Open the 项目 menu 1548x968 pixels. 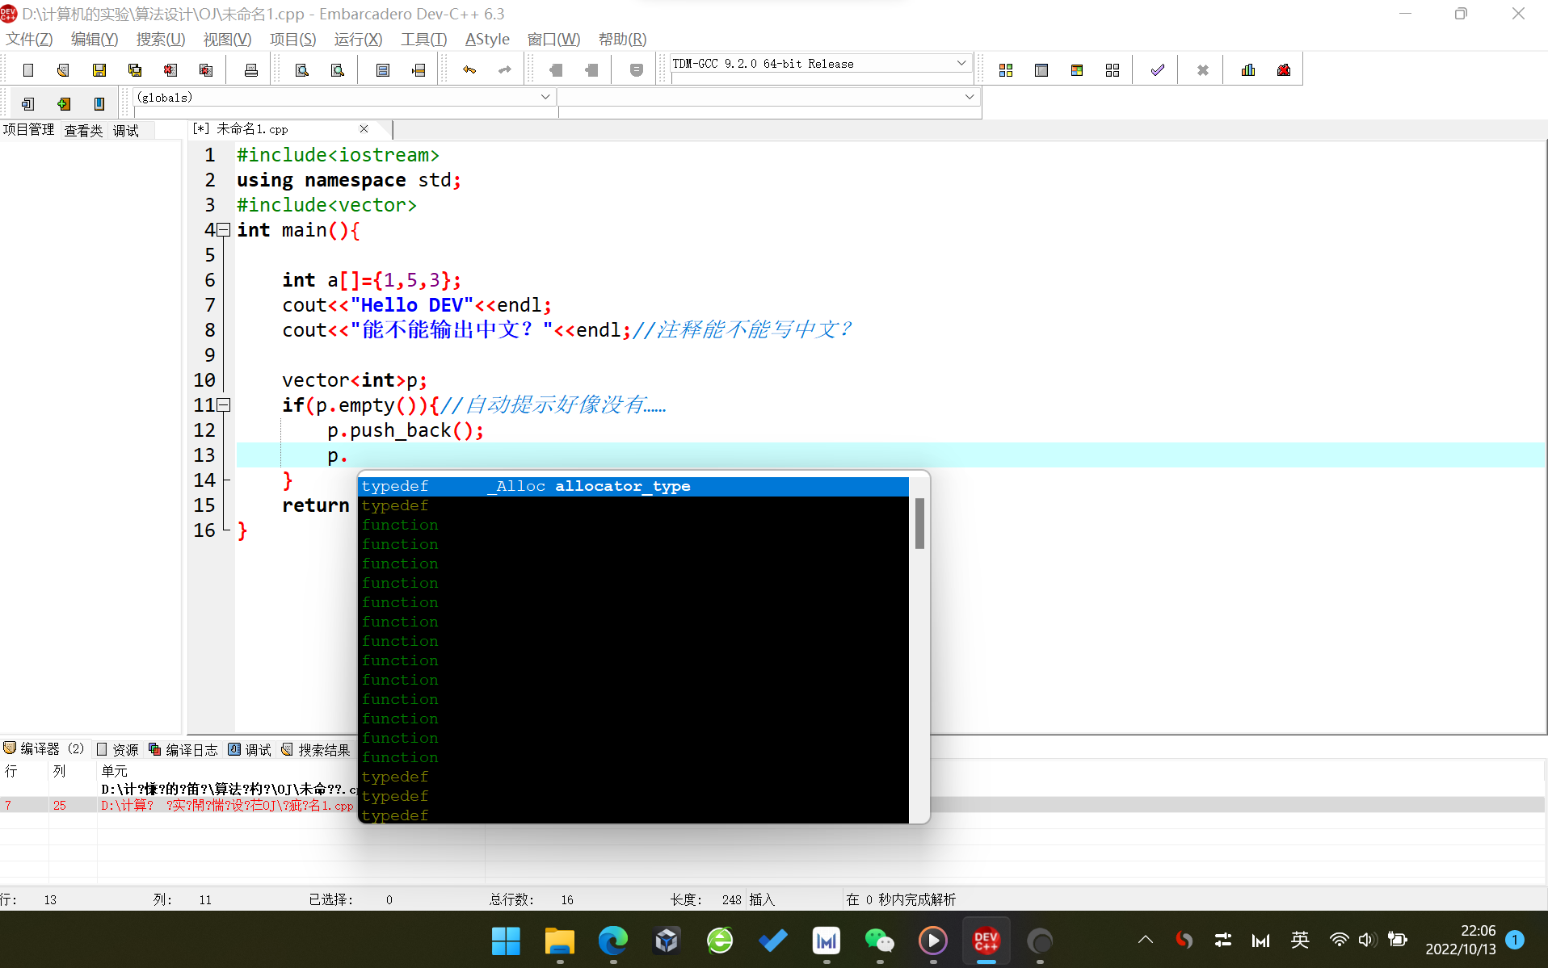[x=292, y=39]
